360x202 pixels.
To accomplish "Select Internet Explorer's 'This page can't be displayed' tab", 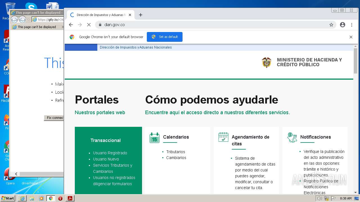I will point(37,27).
